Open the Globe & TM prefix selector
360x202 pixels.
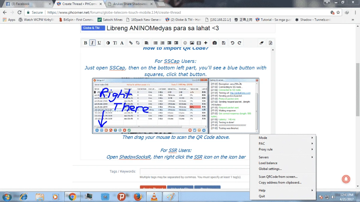point(93,28)
